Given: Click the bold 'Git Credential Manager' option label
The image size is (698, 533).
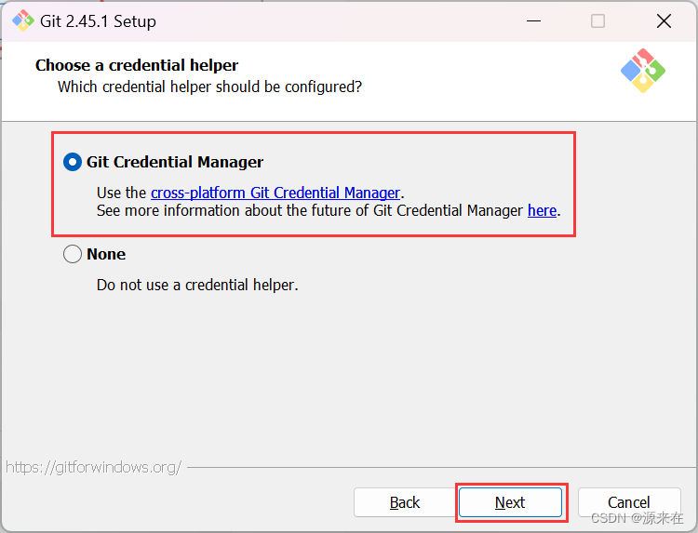Looking at the screenshot, I should point(175,162).
